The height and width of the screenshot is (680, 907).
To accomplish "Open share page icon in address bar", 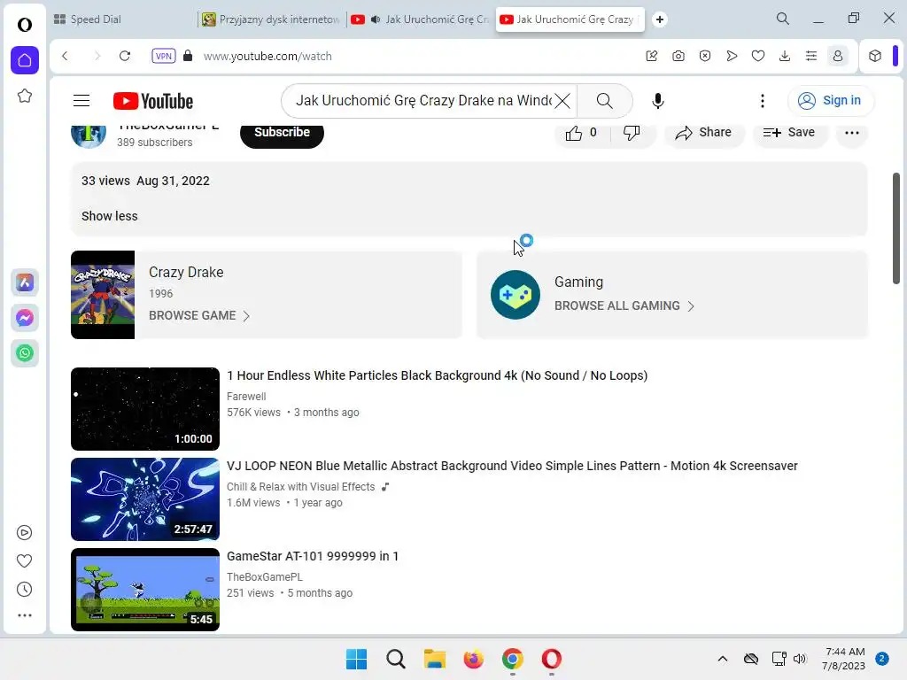I will pos(652,56).
